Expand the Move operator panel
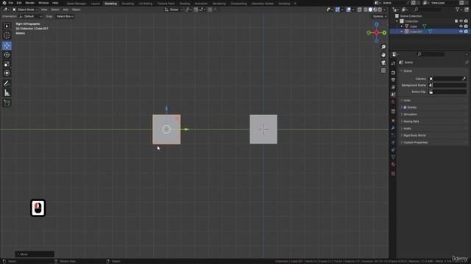 coord(35,254)
